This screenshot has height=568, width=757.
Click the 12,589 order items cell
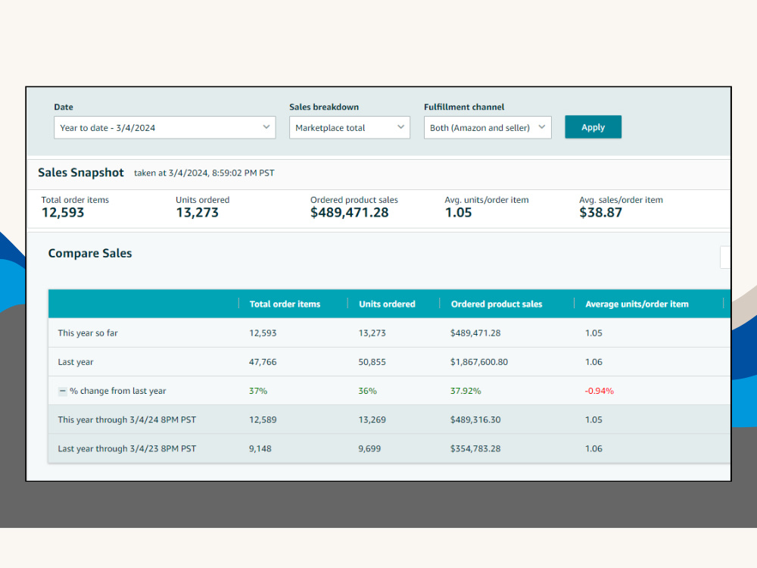(263, 420)
